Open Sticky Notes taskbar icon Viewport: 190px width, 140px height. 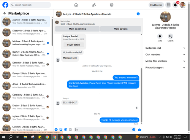[40, 137]
